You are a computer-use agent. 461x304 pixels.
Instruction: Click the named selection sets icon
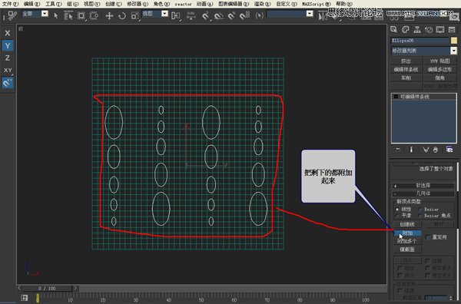coord(259,15)
